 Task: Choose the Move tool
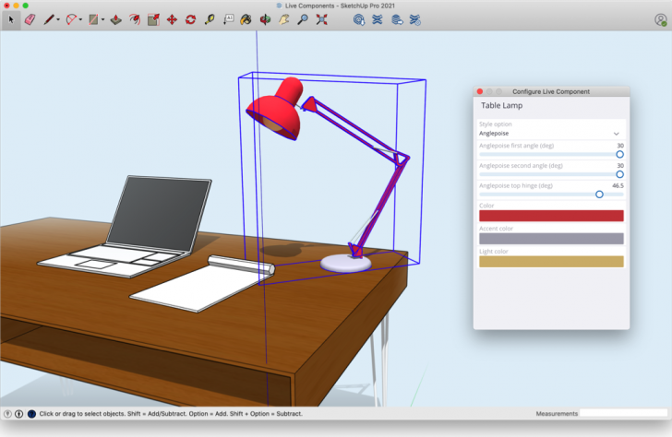[172, 18]
